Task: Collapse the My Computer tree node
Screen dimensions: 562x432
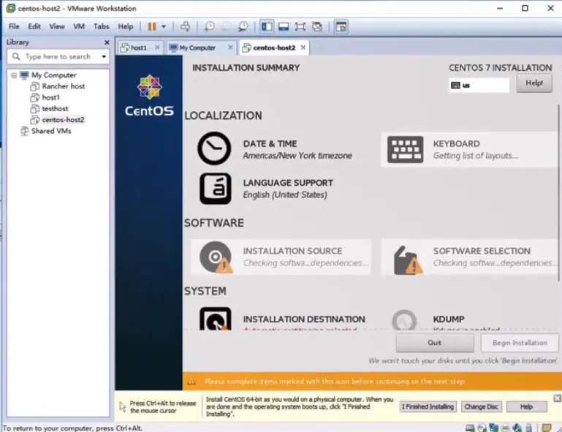Action: pyautogui.click(x=14, y=75)
